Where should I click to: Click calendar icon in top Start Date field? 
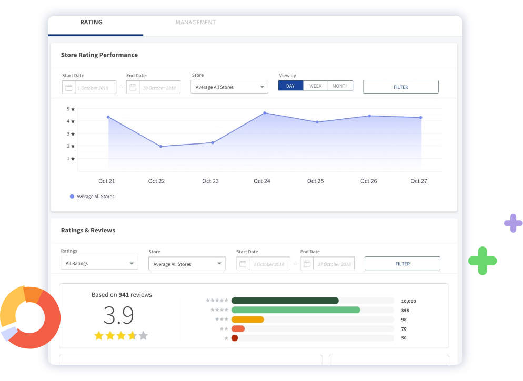point(68,87)
